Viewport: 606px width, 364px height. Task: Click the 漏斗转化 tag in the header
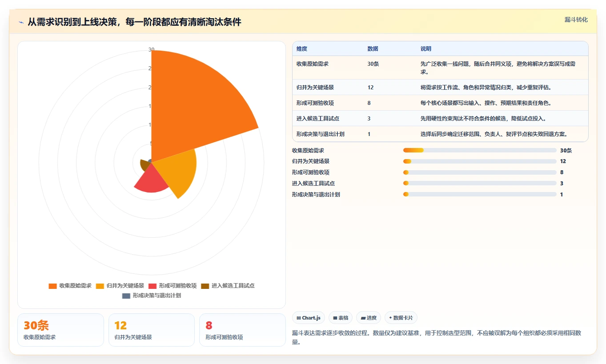click(x=576, y=20)
